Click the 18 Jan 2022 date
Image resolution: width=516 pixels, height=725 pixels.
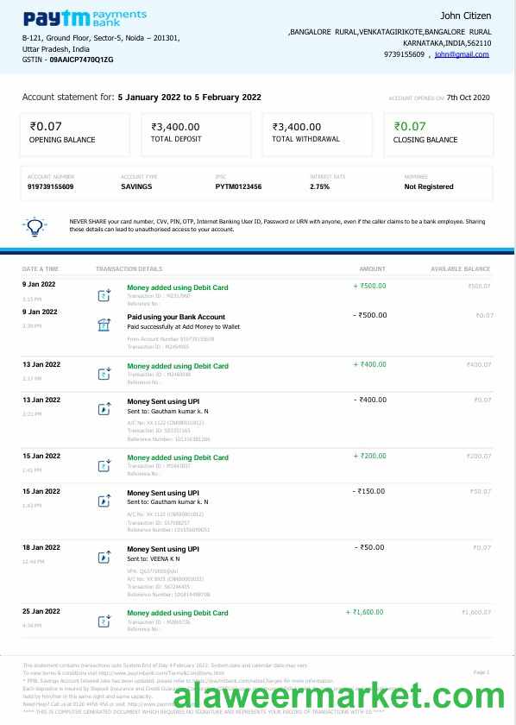(x=41, y=547)
